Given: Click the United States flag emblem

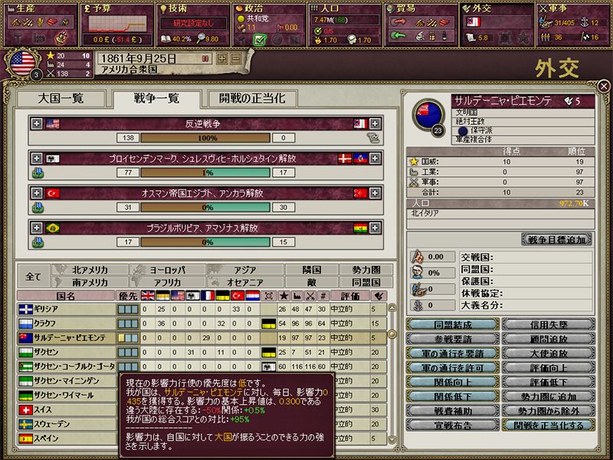Looking at the screenshot, I should tap(22, 63).
